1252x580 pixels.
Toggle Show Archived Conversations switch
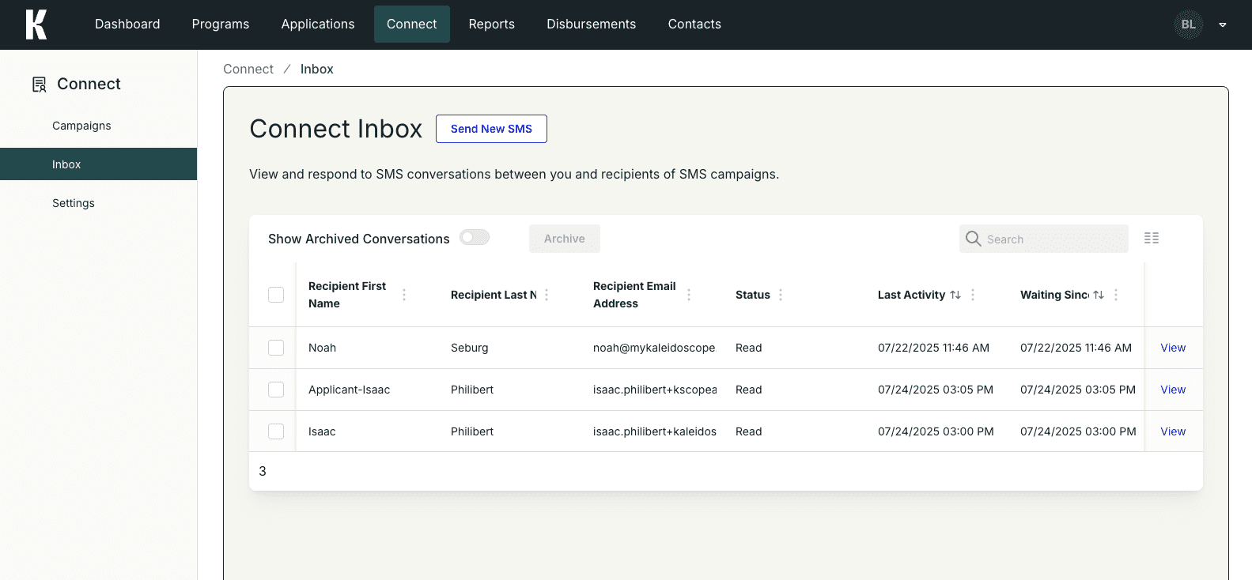(x=475, y=238)
